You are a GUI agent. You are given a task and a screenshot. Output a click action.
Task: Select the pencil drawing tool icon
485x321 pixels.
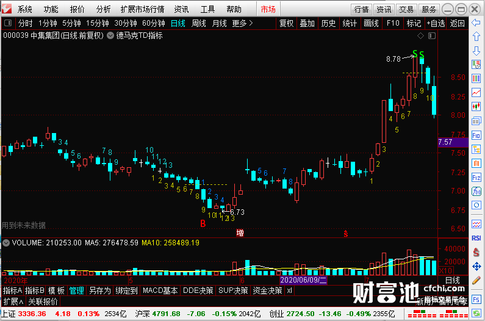[476, 281]
